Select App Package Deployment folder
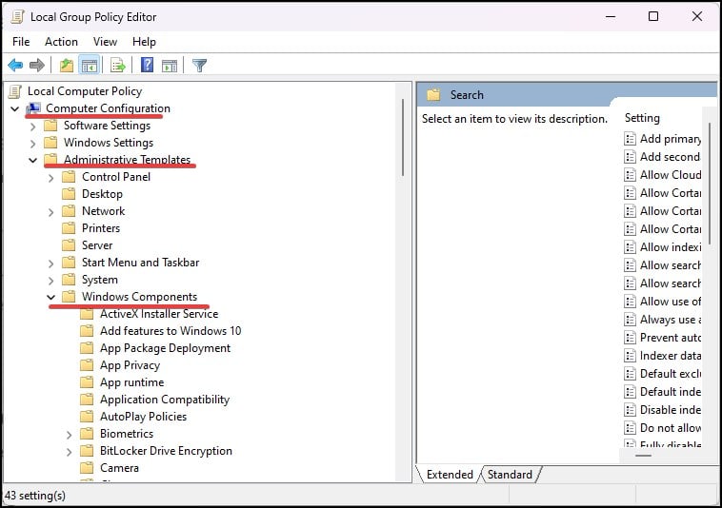The image size is (722, 508). [x=166, y=348]
